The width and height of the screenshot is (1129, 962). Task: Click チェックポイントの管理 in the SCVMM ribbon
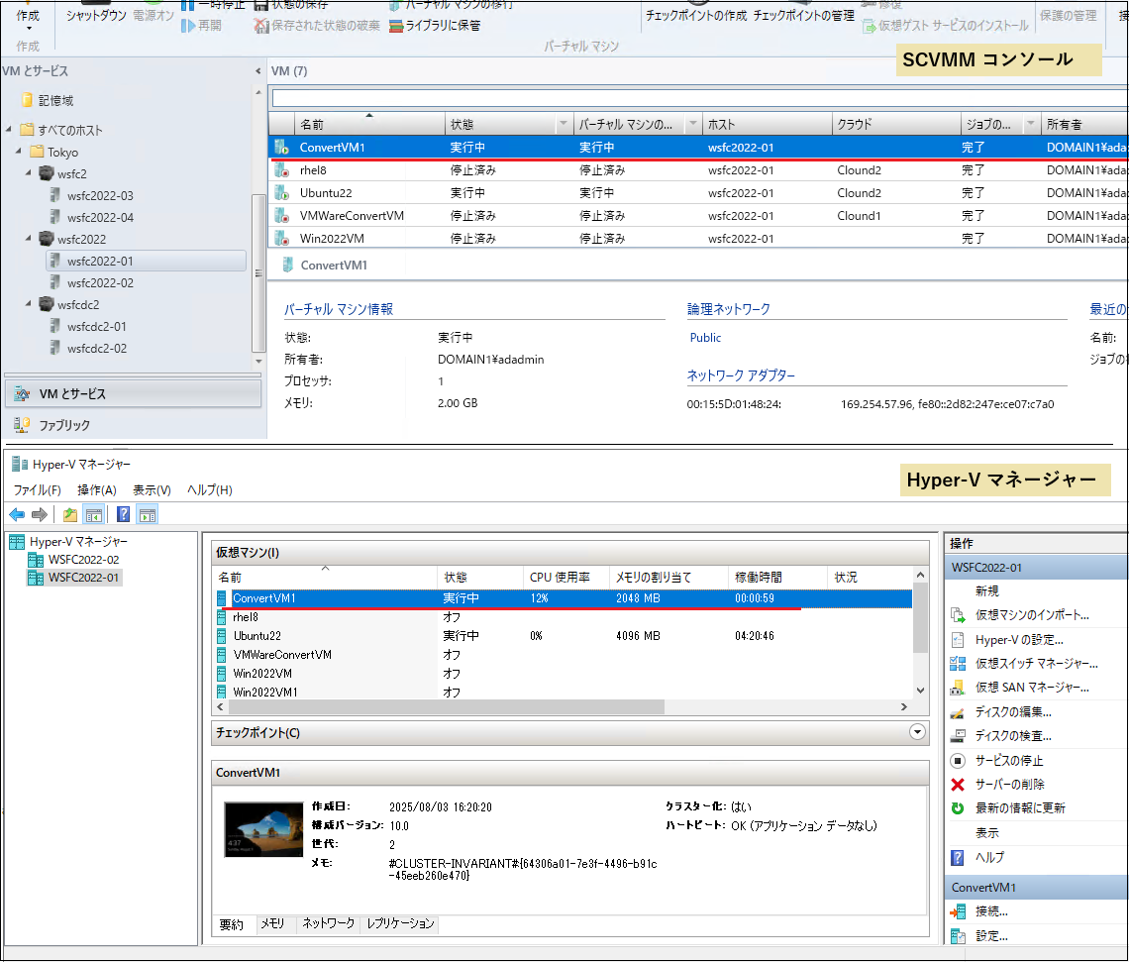tap(803, 16)
